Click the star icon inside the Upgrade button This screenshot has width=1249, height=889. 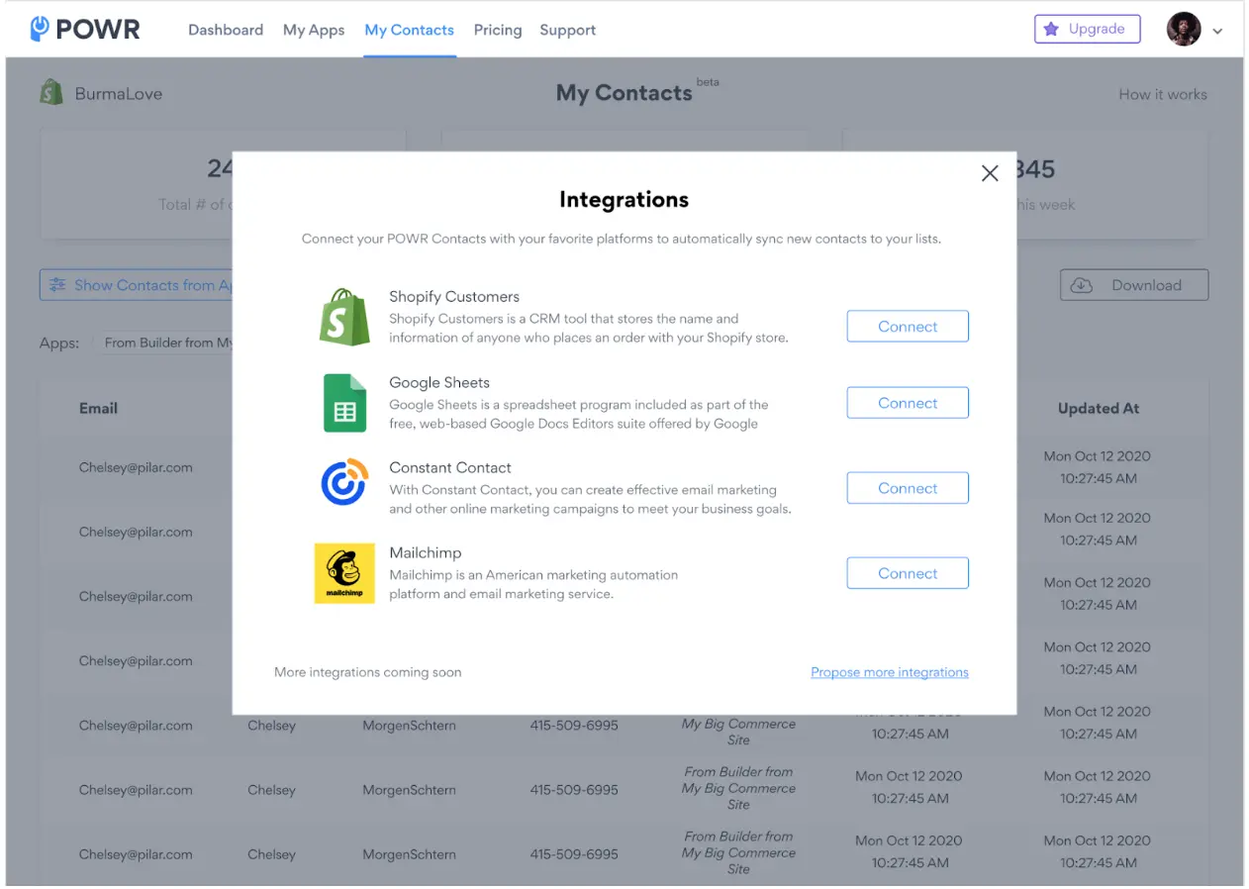(x=1053, y=29)
